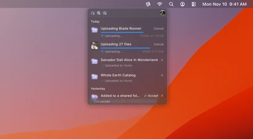Dismiss the Whole Earth Catalog notification

tap(162, 75)
